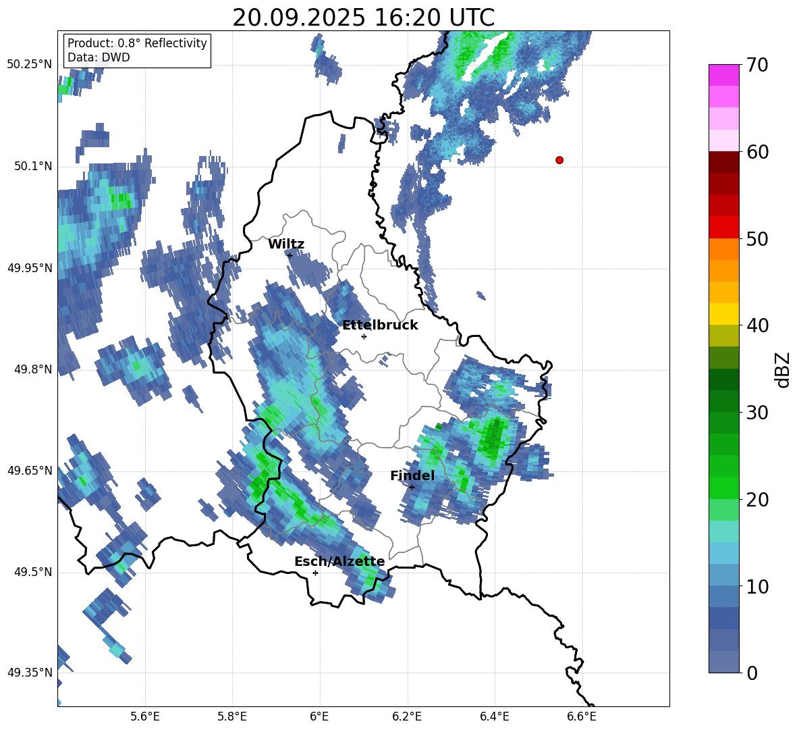
Task: Click the cross marker below Esch/Alzette
Action: coord(315,573)
